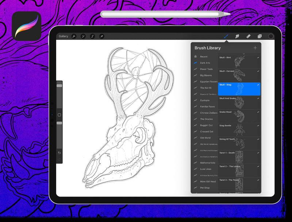
Task: Activate the Selection tool
Action: point(92,37)
